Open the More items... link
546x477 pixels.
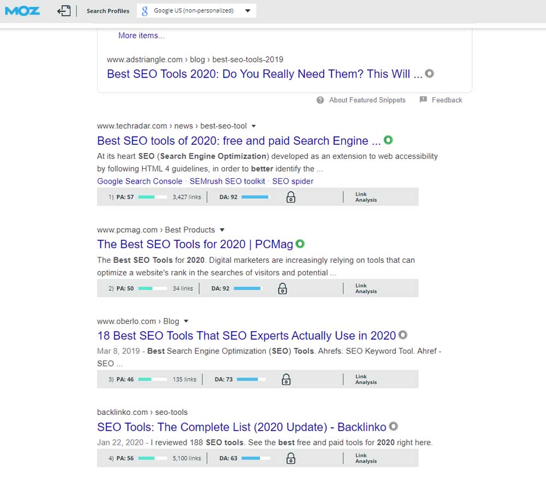(141, 36)
